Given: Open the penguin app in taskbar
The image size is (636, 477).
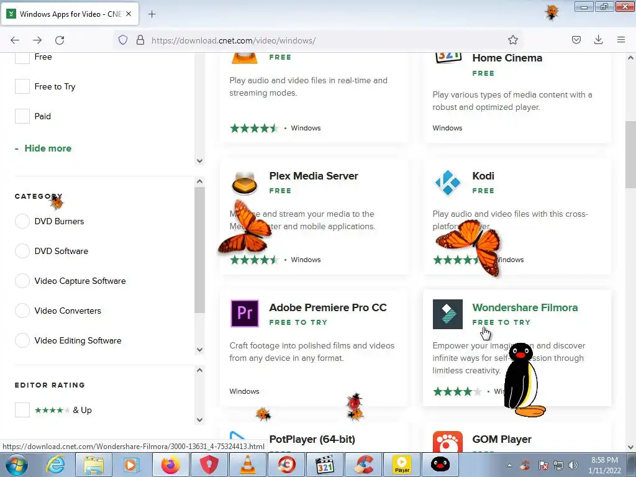Looking at the screenshot, I should pyautogui.click(x=440, y=465).
